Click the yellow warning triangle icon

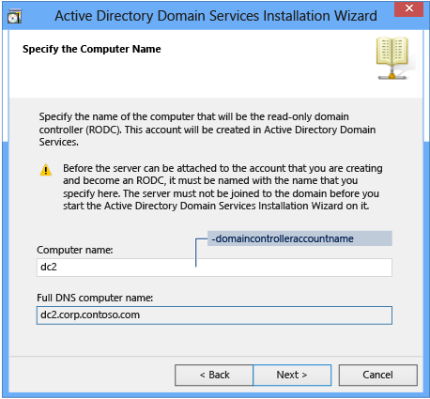(x=46, y=170)
